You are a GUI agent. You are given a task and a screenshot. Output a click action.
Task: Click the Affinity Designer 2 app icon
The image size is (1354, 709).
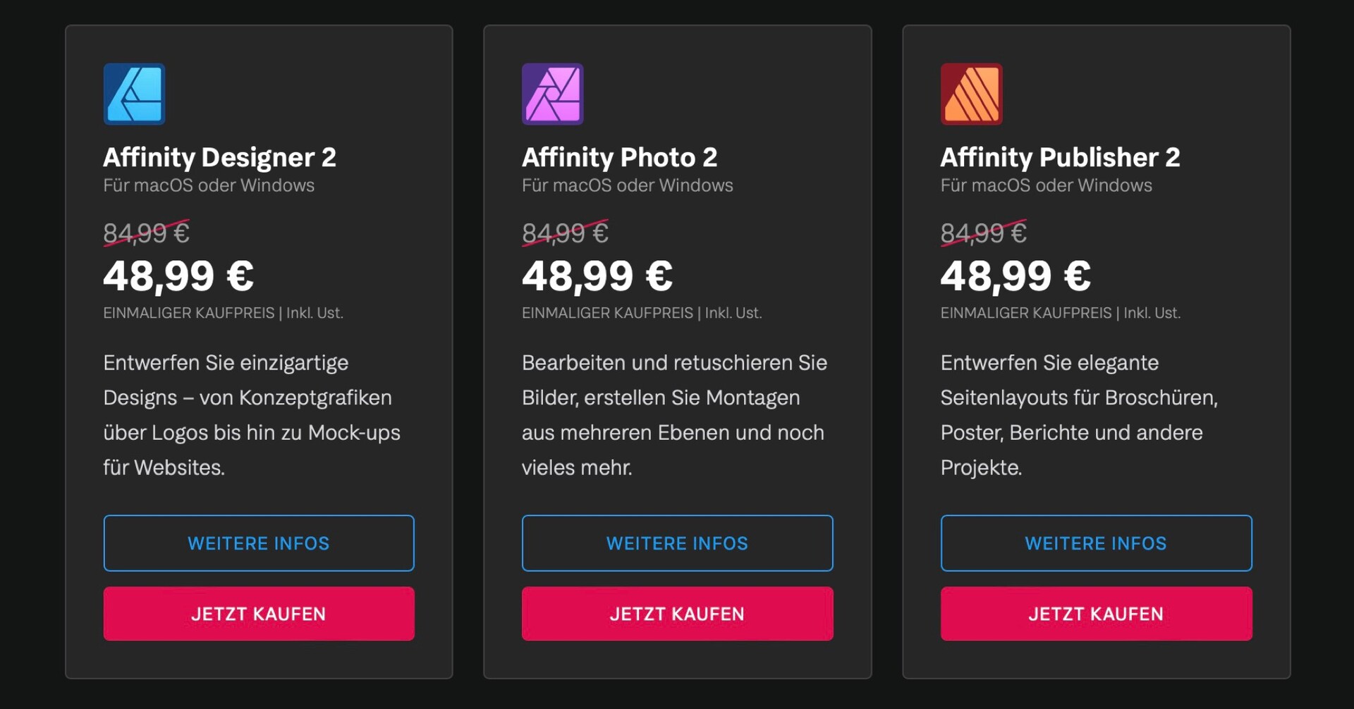click(x=134, y=94)
